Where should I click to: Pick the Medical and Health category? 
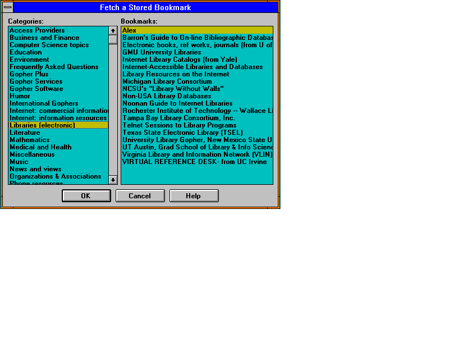58,147
